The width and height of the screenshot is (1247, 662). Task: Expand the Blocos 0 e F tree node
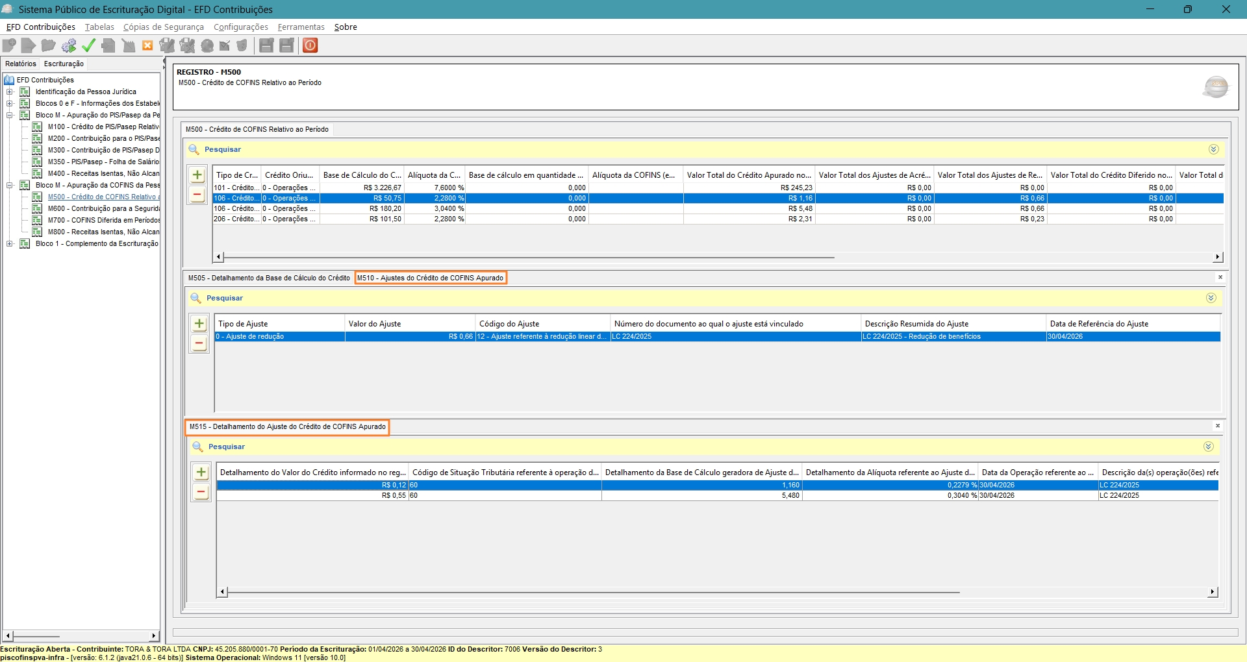[10, 103]
